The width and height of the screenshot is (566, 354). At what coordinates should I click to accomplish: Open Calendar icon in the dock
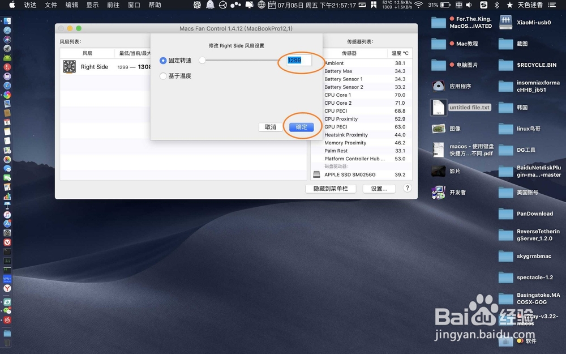point(7,122)
